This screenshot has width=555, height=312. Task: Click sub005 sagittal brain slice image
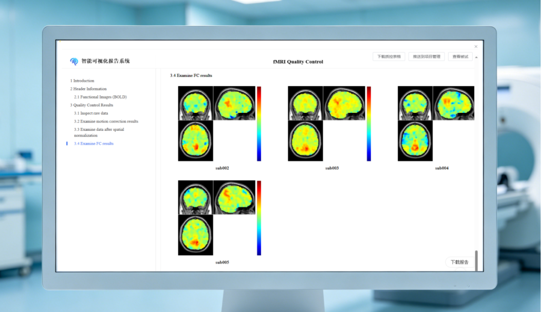234,198
